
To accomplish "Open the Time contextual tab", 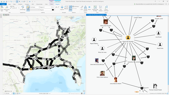I will pos(51,4).
